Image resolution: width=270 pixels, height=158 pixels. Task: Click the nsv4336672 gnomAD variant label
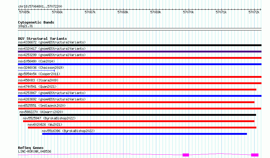[x=52, y=42]
